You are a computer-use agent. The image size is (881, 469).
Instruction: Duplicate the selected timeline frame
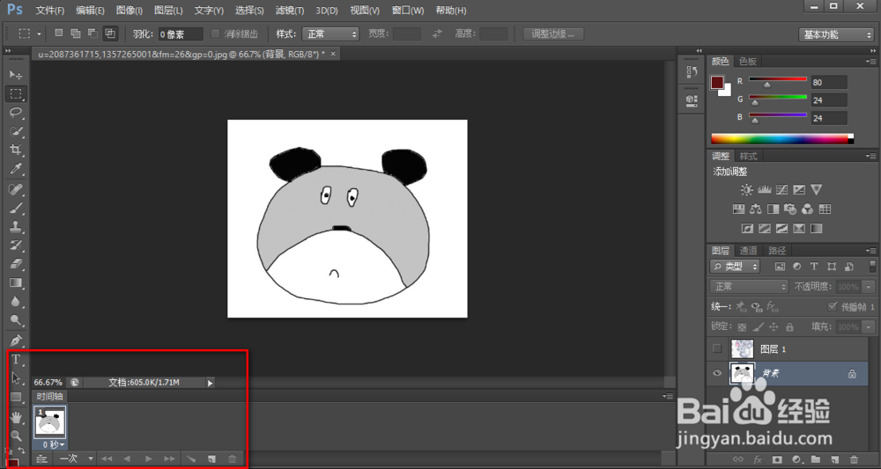(211, 459)
